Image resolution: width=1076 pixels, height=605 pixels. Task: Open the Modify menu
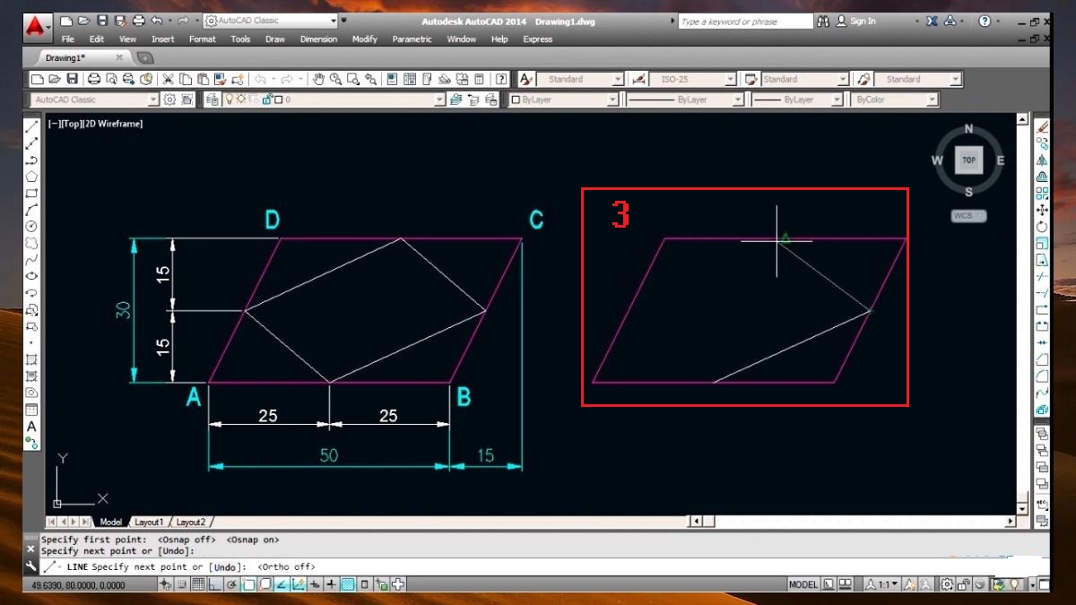(365, 39)
